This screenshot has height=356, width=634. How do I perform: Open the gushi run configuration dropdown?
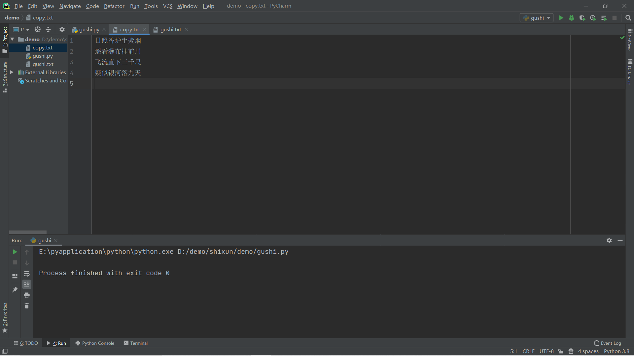[x=537, y=18]
